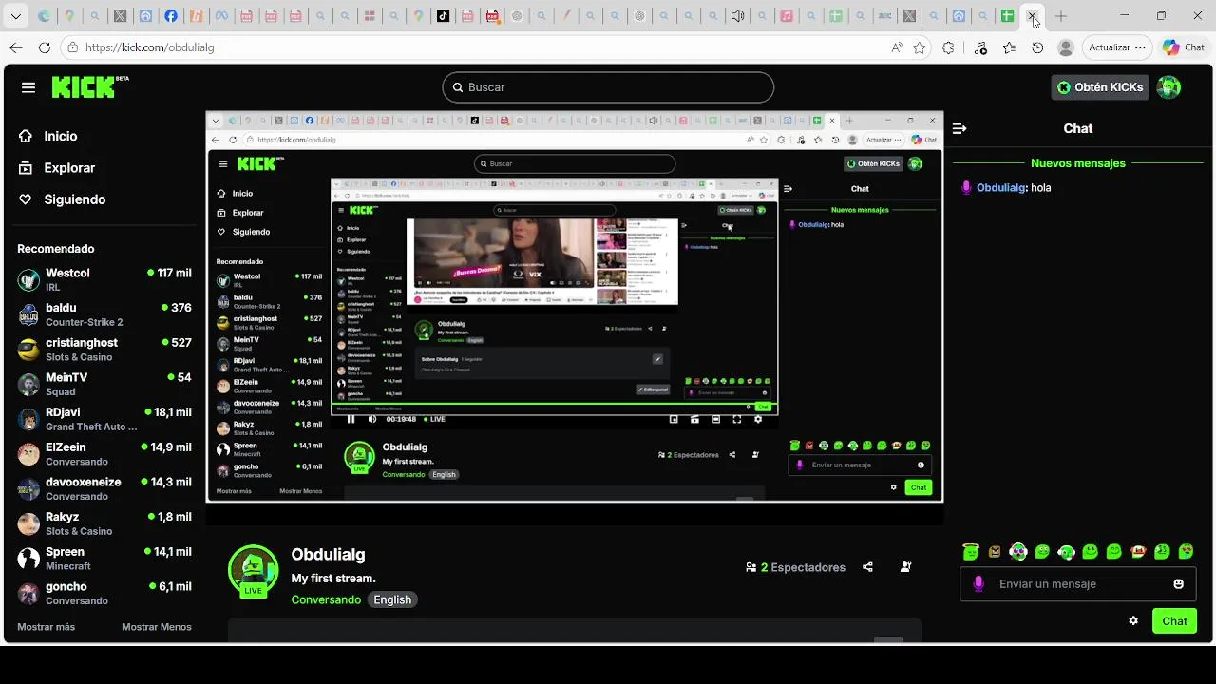Switch to the Meta browser tab
This screenshot has height=684, width=1216.
[x=220, y=16]
